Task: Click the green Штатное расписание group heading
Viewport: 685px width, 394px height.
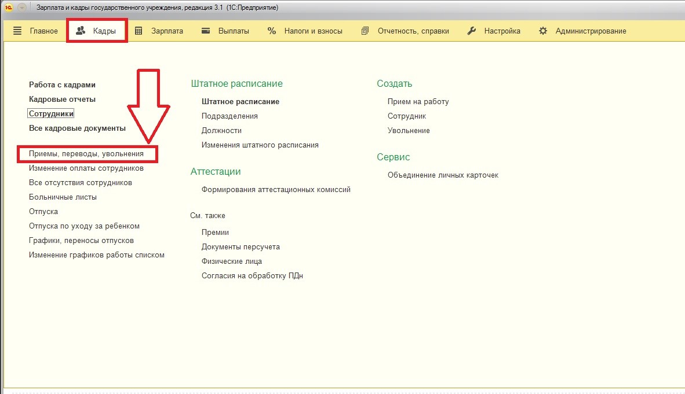Action: [x=237, y=83]
